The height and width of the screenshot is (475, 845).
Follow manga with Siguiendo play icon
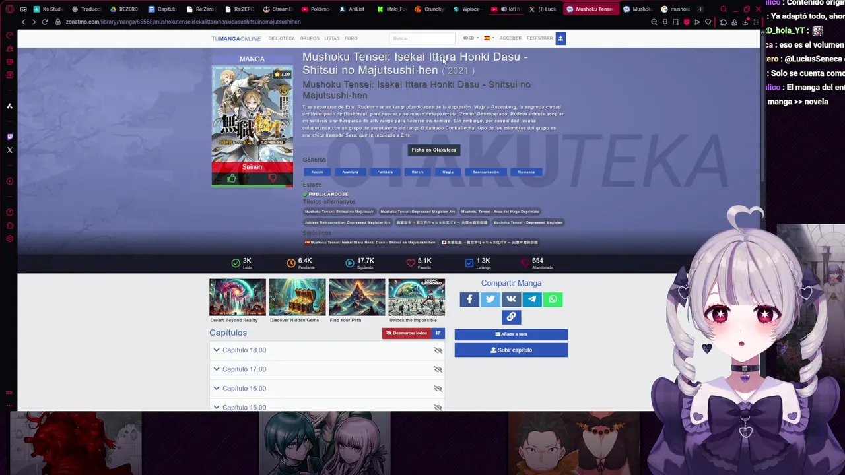point(350,263)
